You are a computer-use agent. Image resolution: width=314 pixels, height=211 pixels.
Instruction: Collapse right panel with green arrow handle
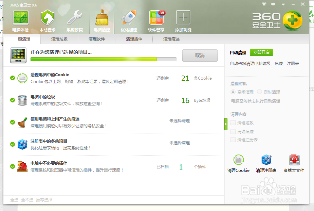coord(226,124)
